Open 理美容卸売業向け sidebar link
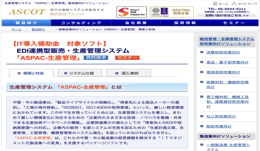 point(223,72)
